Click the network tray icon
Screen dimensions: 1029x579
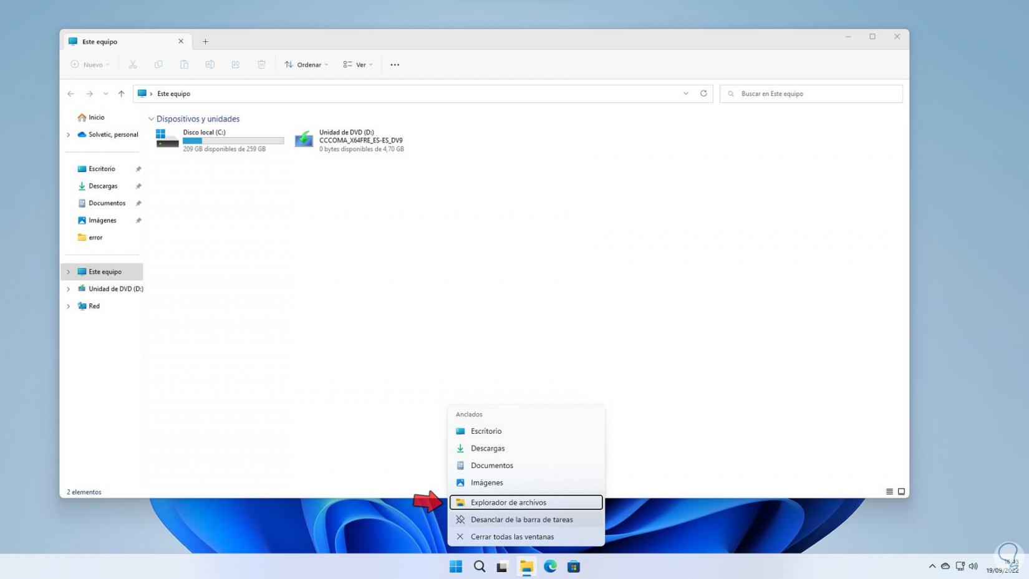(x=960, y=567)
